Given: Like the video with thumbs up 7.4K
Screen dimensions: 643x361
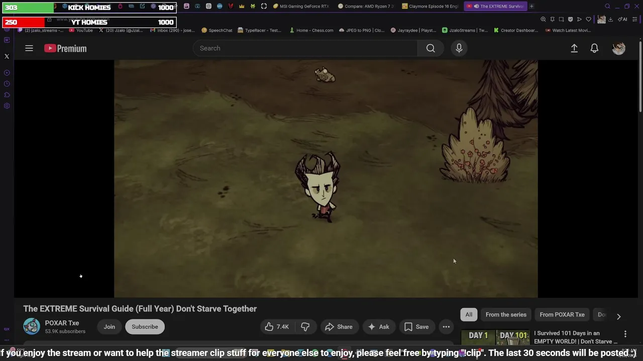Looking at the screenshot, I should 277,327.
